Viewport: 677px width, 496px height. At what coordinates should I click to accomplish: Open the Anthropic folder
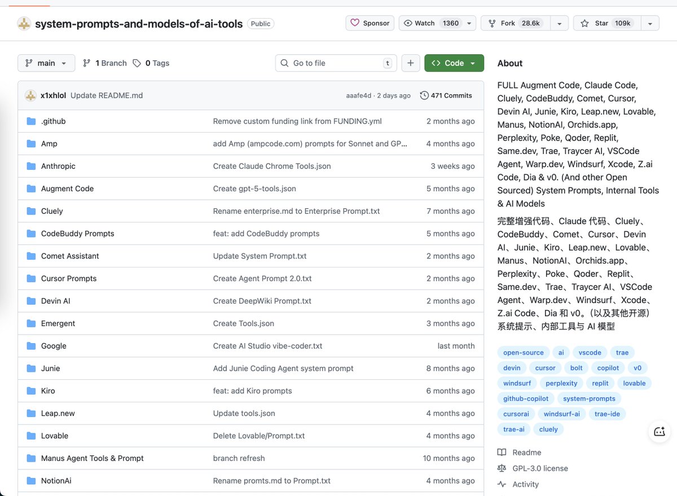tap(58, 166)
